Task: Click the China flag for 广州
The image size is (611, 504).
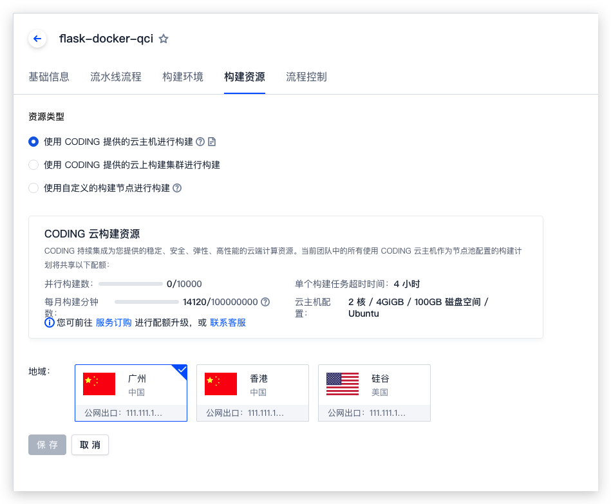Action: tap(99, 384)
